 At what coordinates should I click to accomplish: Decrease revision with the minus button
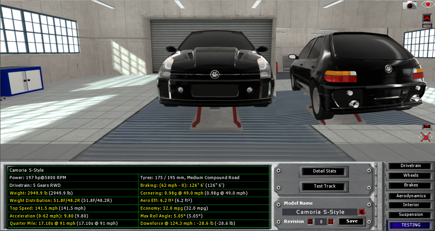tap(310, 222)
